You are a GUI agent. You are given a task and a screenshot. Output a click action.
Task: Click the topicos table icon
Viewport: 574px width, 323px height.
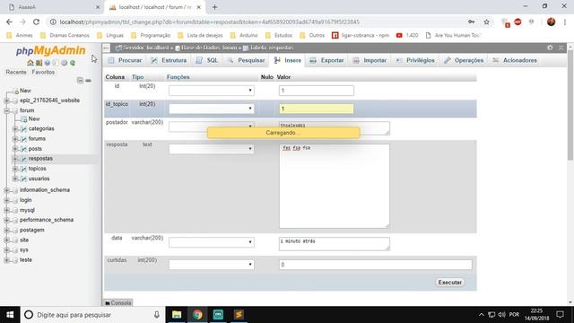pos(24,169)
